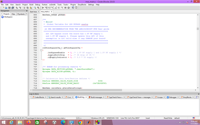
Task: Open the Build messages log tab
Action: click(97, 97)
